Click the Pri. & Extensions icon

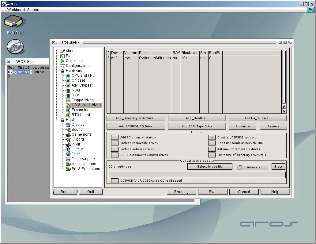(68, 169)
